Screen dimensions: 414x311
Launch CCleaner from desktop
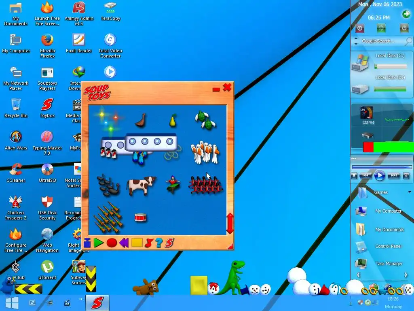[x=16, y=173]
